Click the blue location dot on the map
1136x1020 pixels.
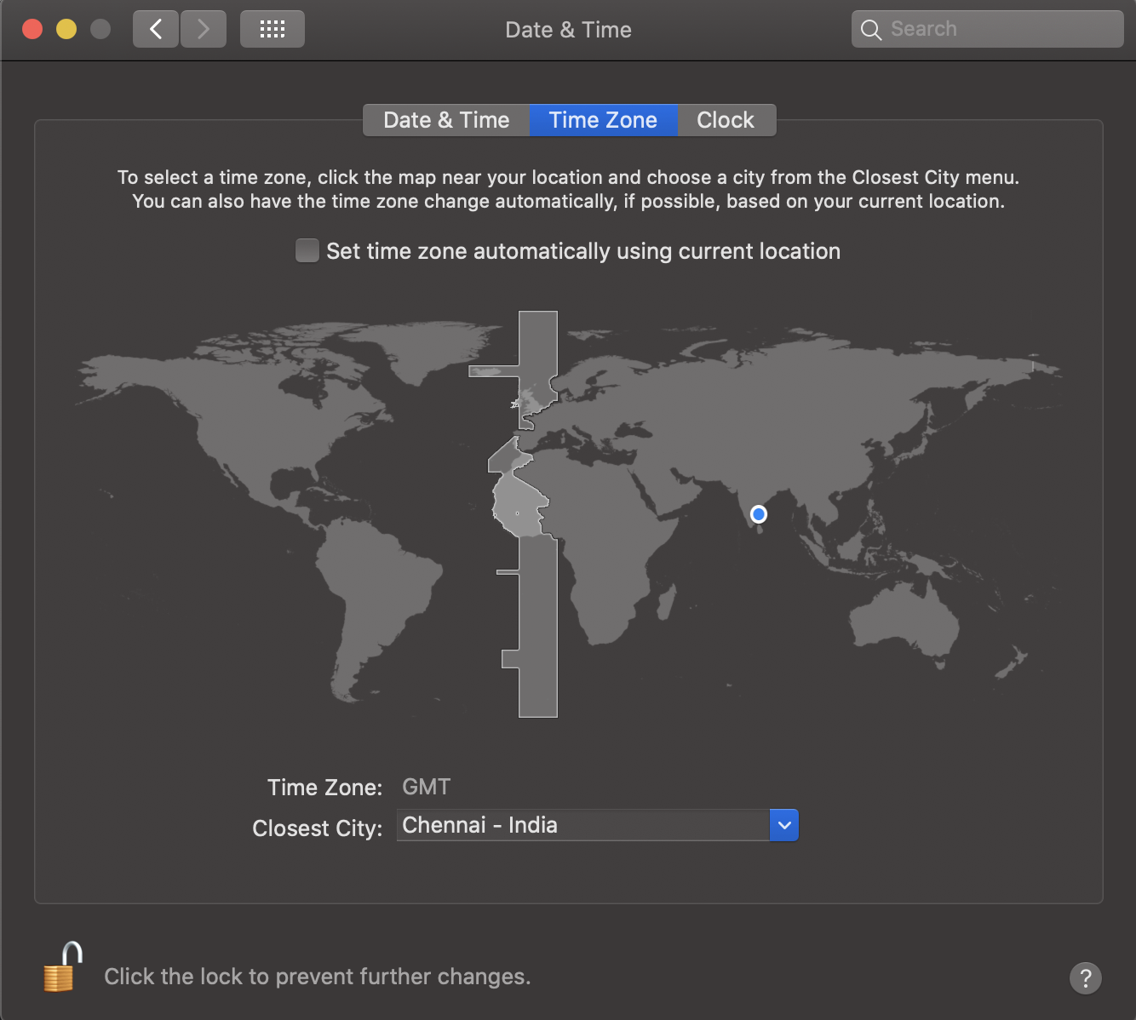[x=759, y=514]
